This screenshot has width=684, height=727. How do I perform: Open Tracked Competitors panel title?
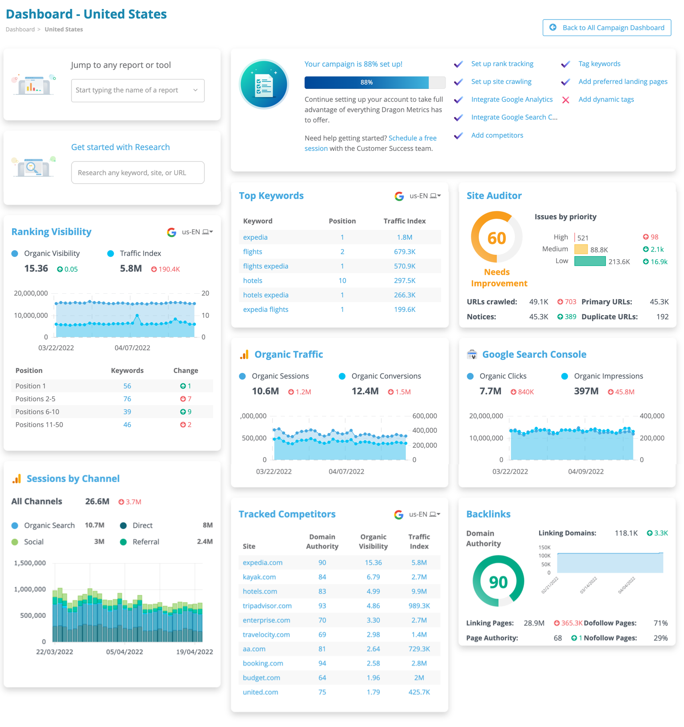[287, 514]
